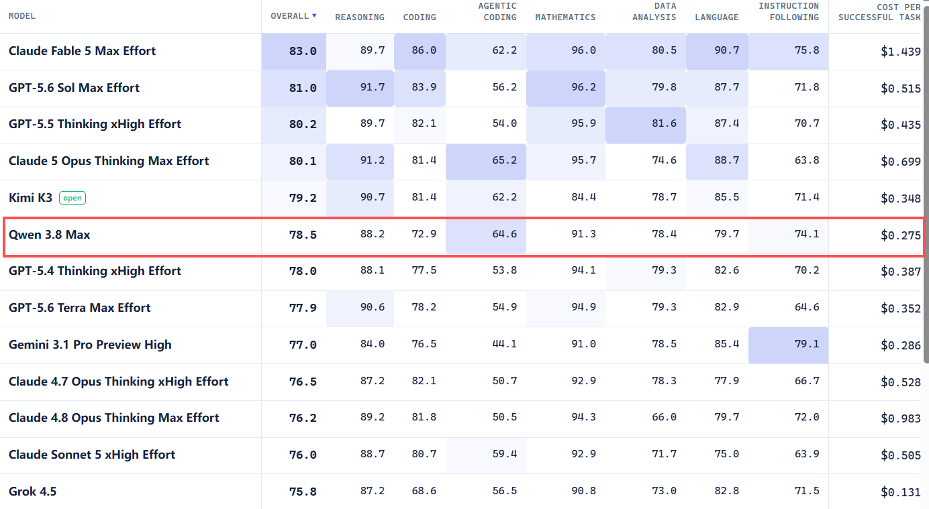Select Claude 5 Opus's language score 88.7
Screen dimensions: 929x509
click(726, 161)
